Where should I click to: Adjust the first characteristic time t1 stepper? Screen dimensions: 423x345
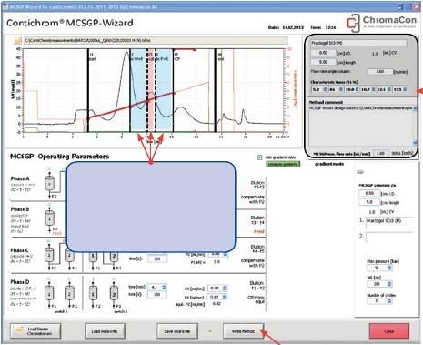[325, 89]
